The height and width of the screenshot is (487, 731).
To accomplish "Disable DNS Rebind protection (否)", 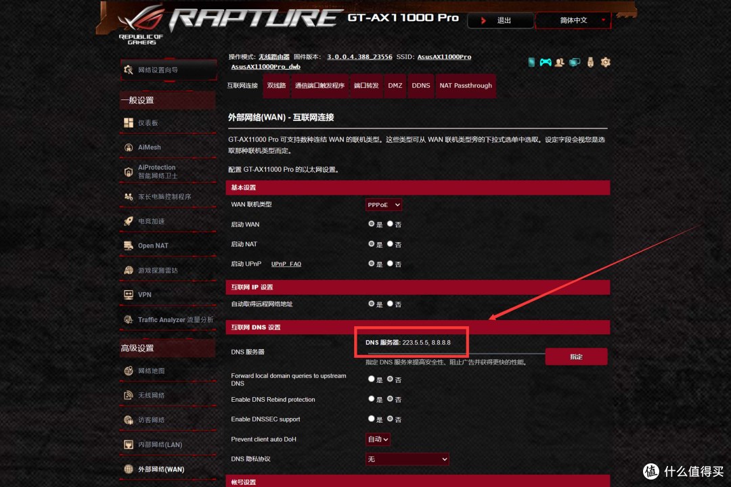I will point(390,399).
